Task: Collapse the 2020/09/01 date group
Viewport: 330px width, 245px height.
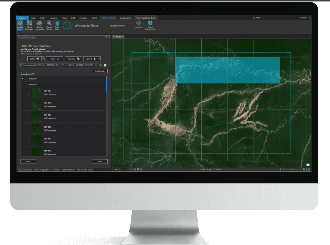Action: [22, 84]
